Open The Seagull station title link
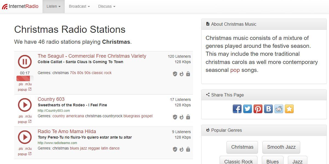 coord(92,56)
